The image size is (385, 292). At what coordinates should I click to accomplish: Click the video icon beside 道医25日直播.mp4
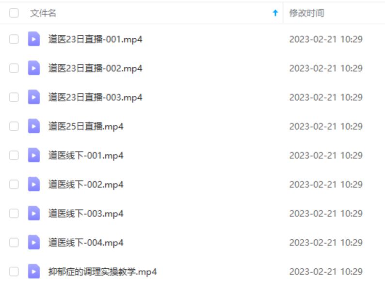click(x=34, y=126)
